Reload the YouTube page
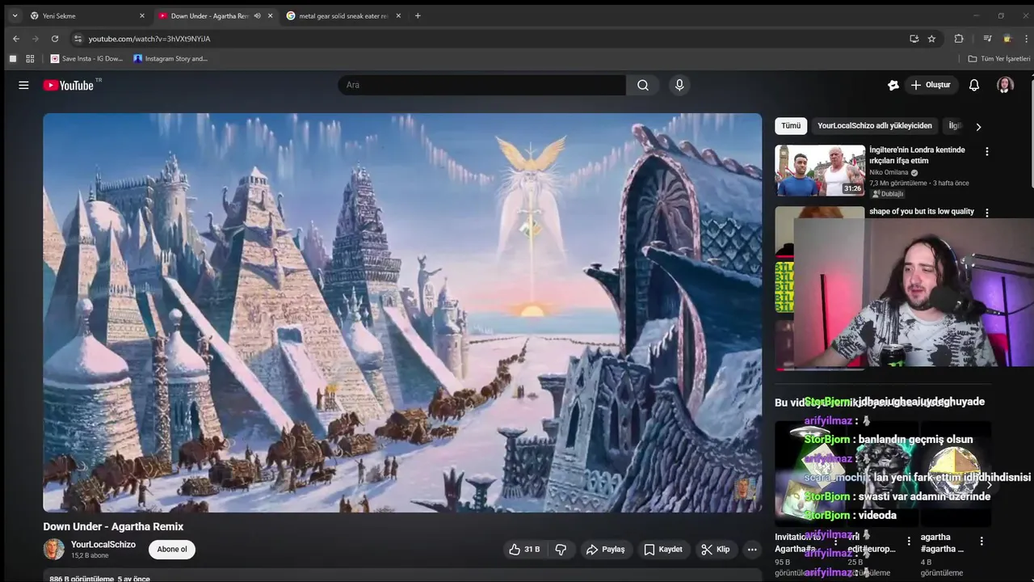Viewport: 1034px width, 582px height. point(55,39)
